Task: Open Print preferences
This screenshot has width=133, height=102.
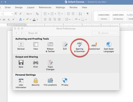Action: click(36, 64)
